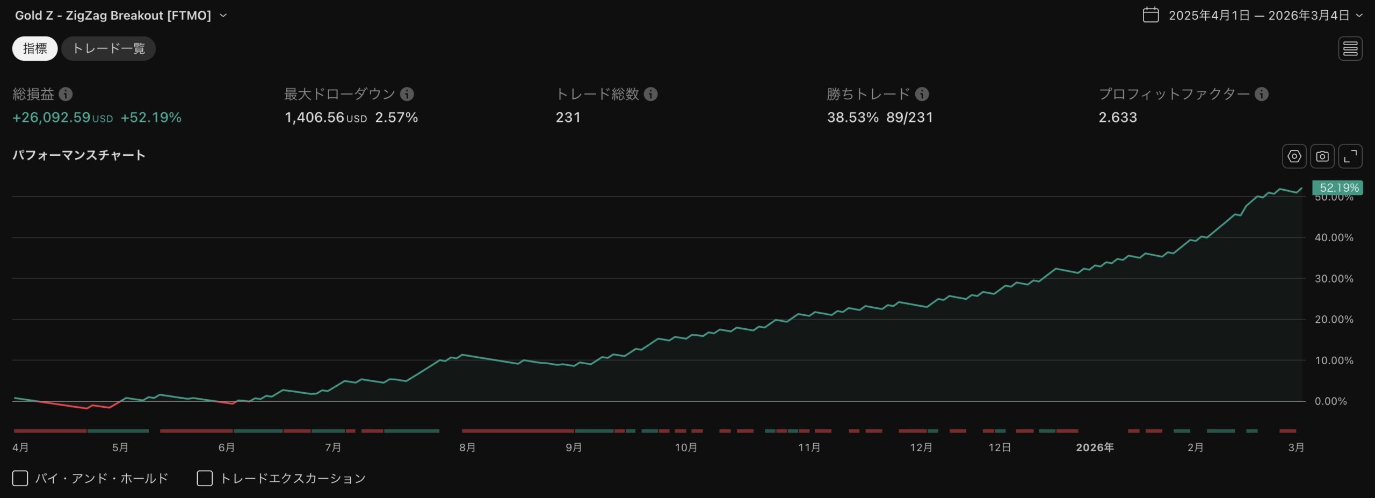Enable the バイ・アンド・ホールド checkbox
This screenshot has width=1375, height=498.
coord(19,478)
